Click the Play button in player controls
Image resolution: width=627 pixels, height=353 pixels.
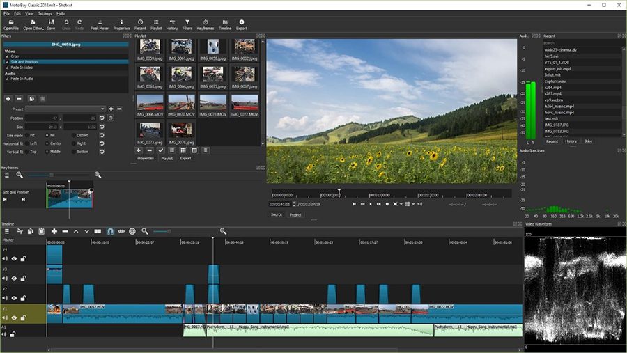tap(371, 204)
